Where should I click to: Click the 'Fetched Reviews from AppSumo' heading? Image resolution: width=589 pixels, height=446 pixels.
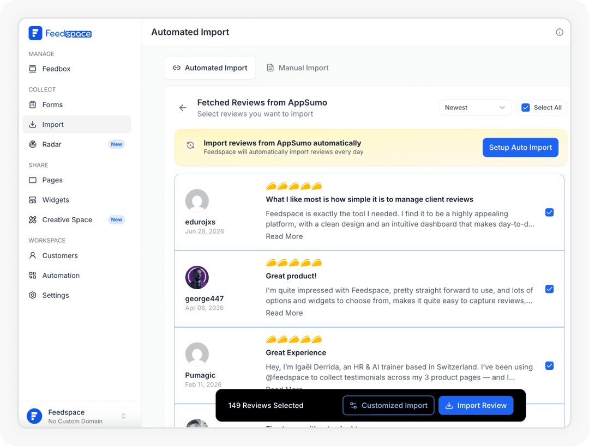[x=262, y=102]
